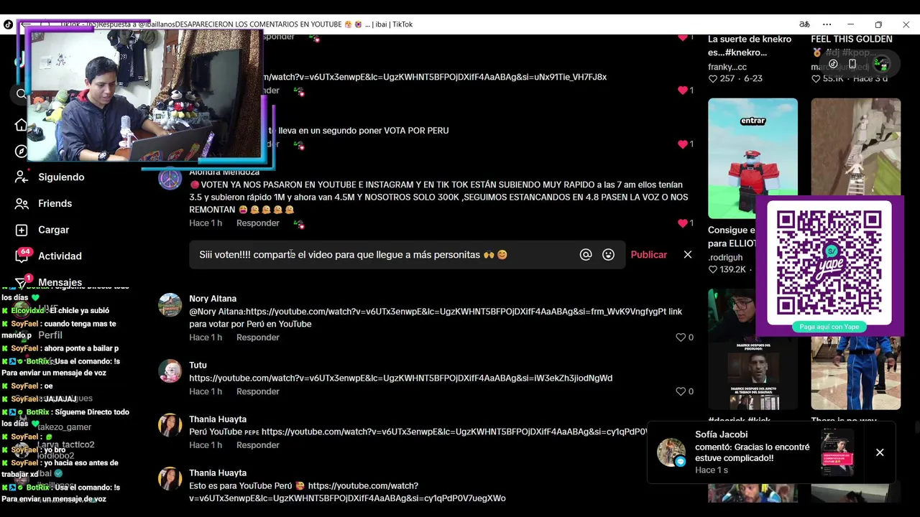Click the floating TikTok logo icon
The height and width of the screenshot is (517, 920).
click(833, 64)
